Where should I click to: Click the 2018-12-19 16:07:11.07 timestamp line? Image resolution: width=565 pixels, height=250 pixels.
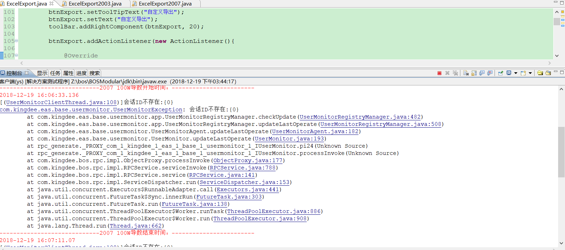[38, 240]
